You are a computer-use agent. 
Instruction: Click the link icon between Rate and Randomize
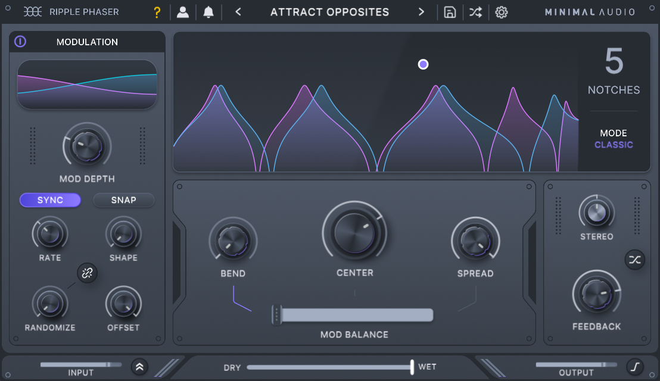point(88,273)
